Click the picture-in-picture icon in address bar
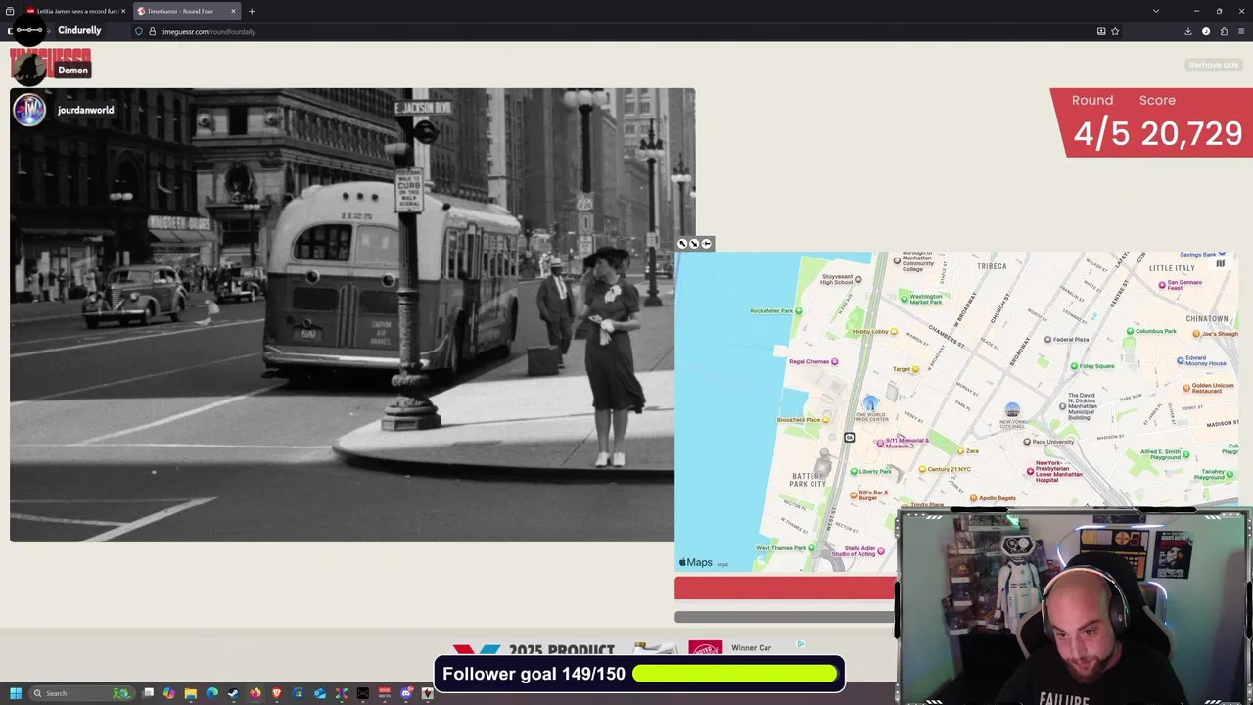 1101,31
